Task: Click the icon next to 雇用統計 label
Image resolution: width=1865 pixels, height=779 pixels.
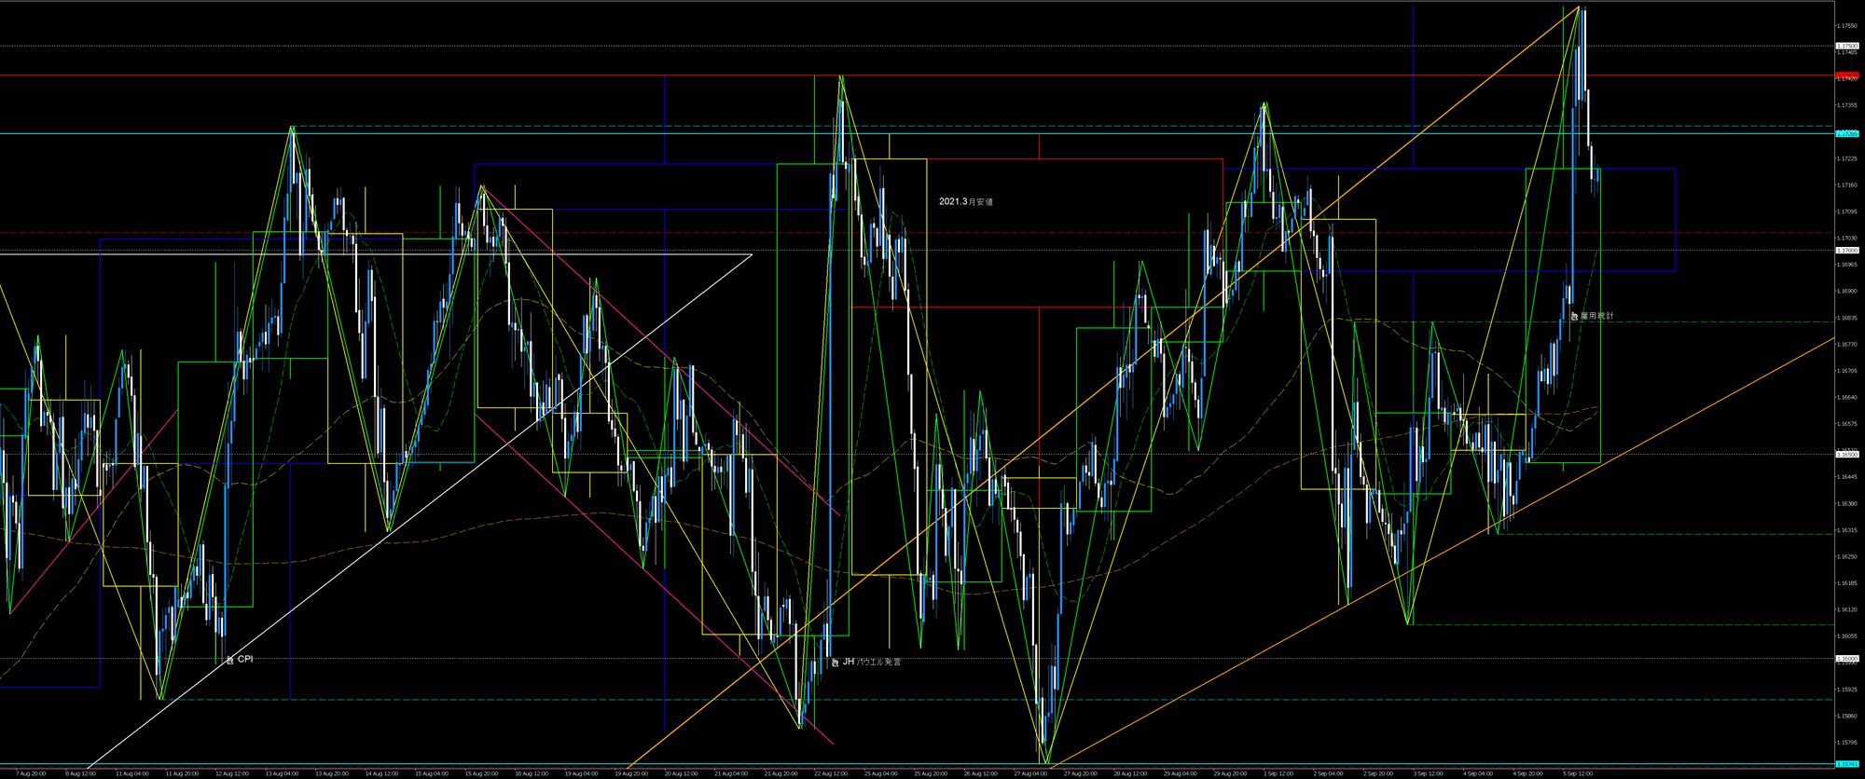Action: (x=1573, y=317)
